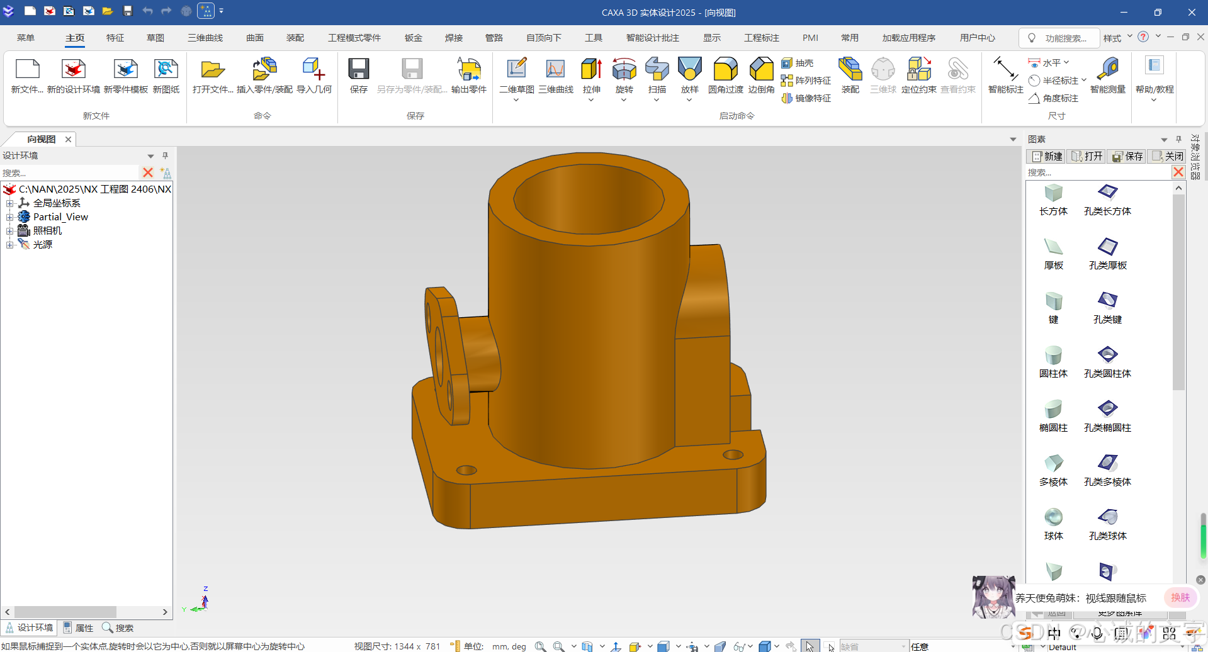Switch to the 草图 ribbon tab
This screenshot has width=1208, height=652.
[x=155, y=38]
